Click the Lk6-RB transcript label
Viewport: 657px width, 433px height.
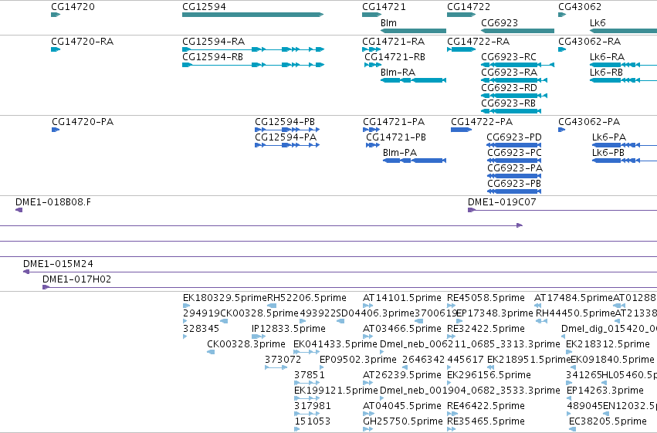pyautogui.click(x=606, y=73)
